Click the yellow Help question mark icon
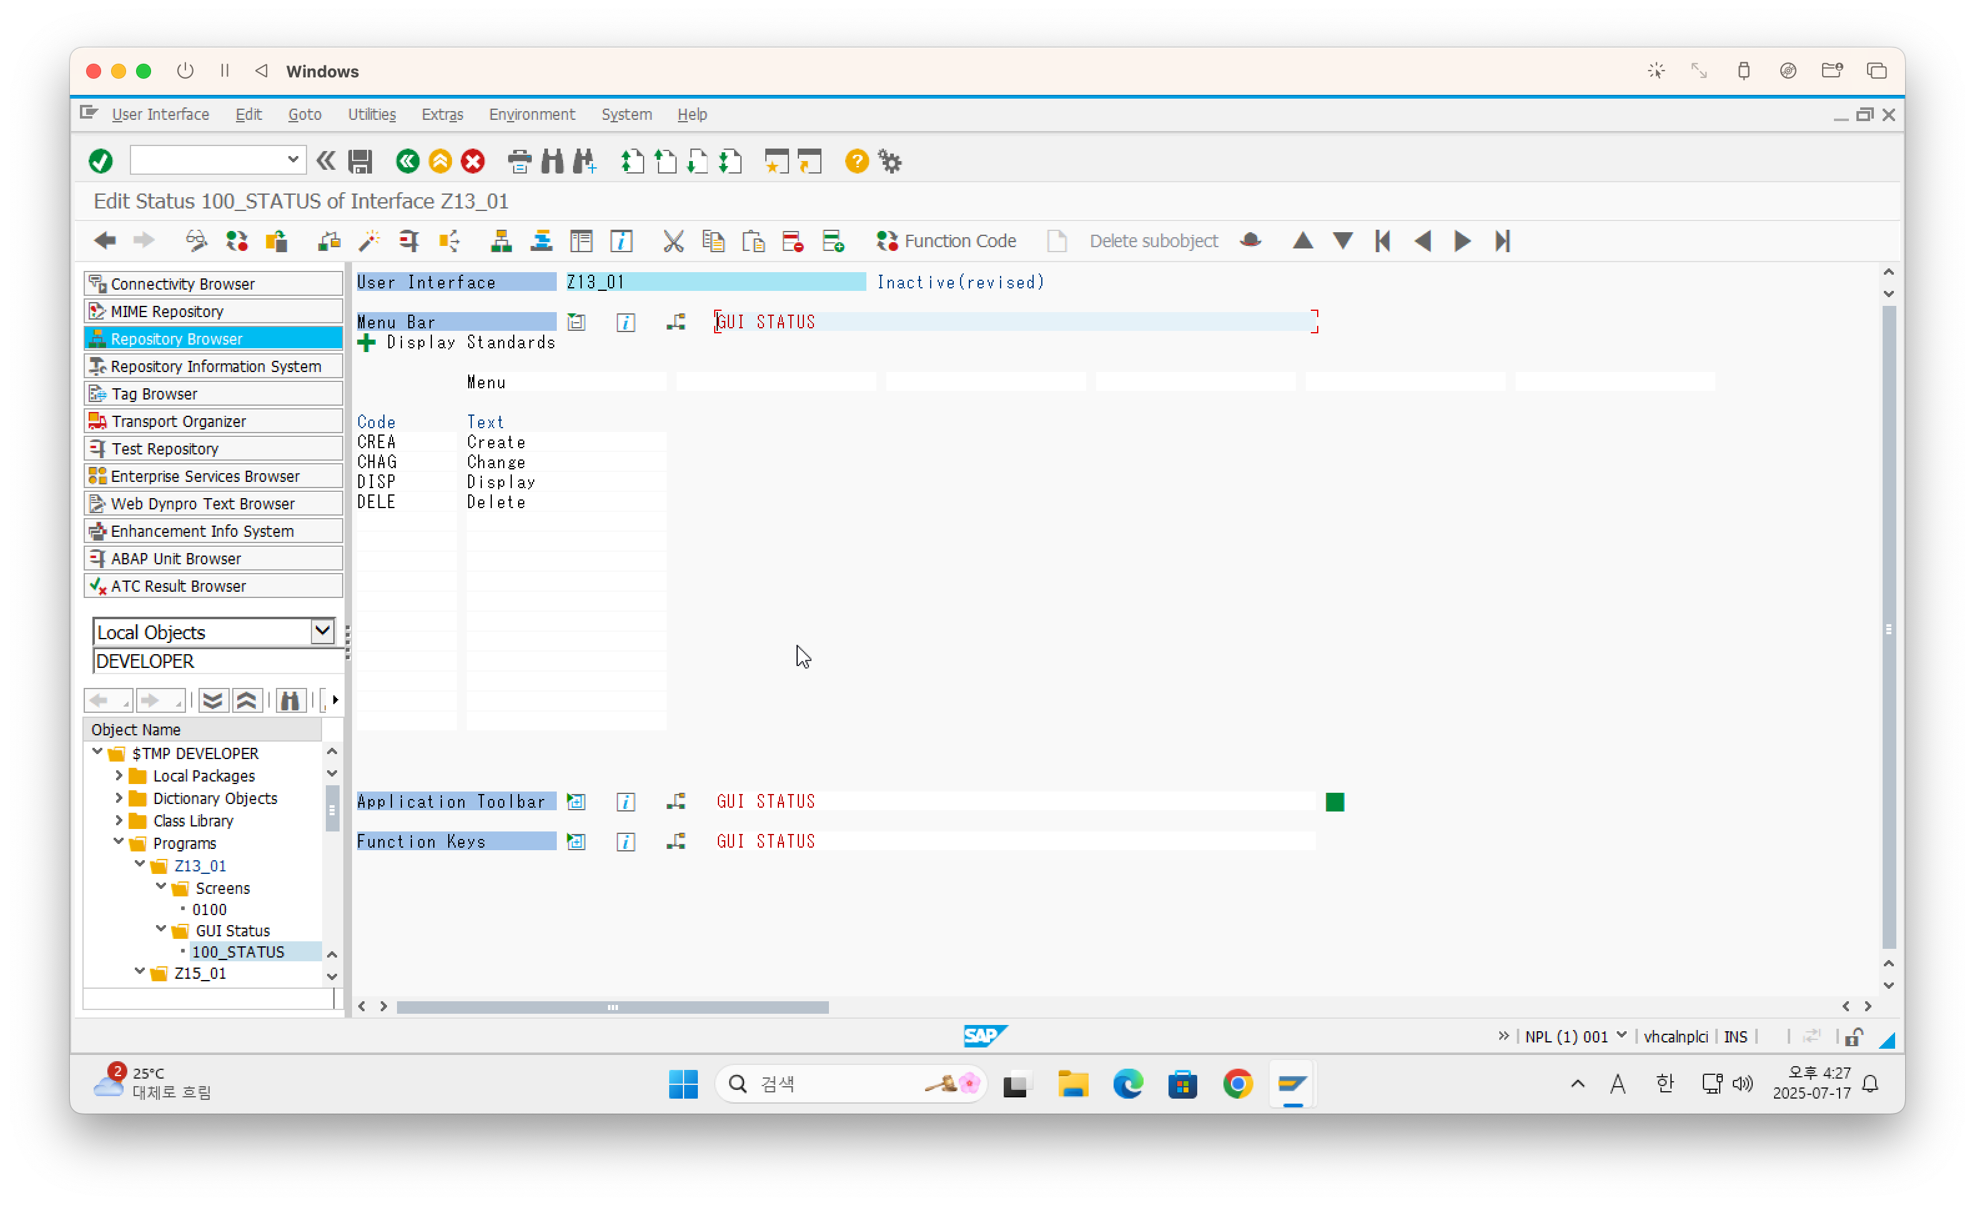1975x1206 pixels. pyautogui.click(x=856, y=161)
